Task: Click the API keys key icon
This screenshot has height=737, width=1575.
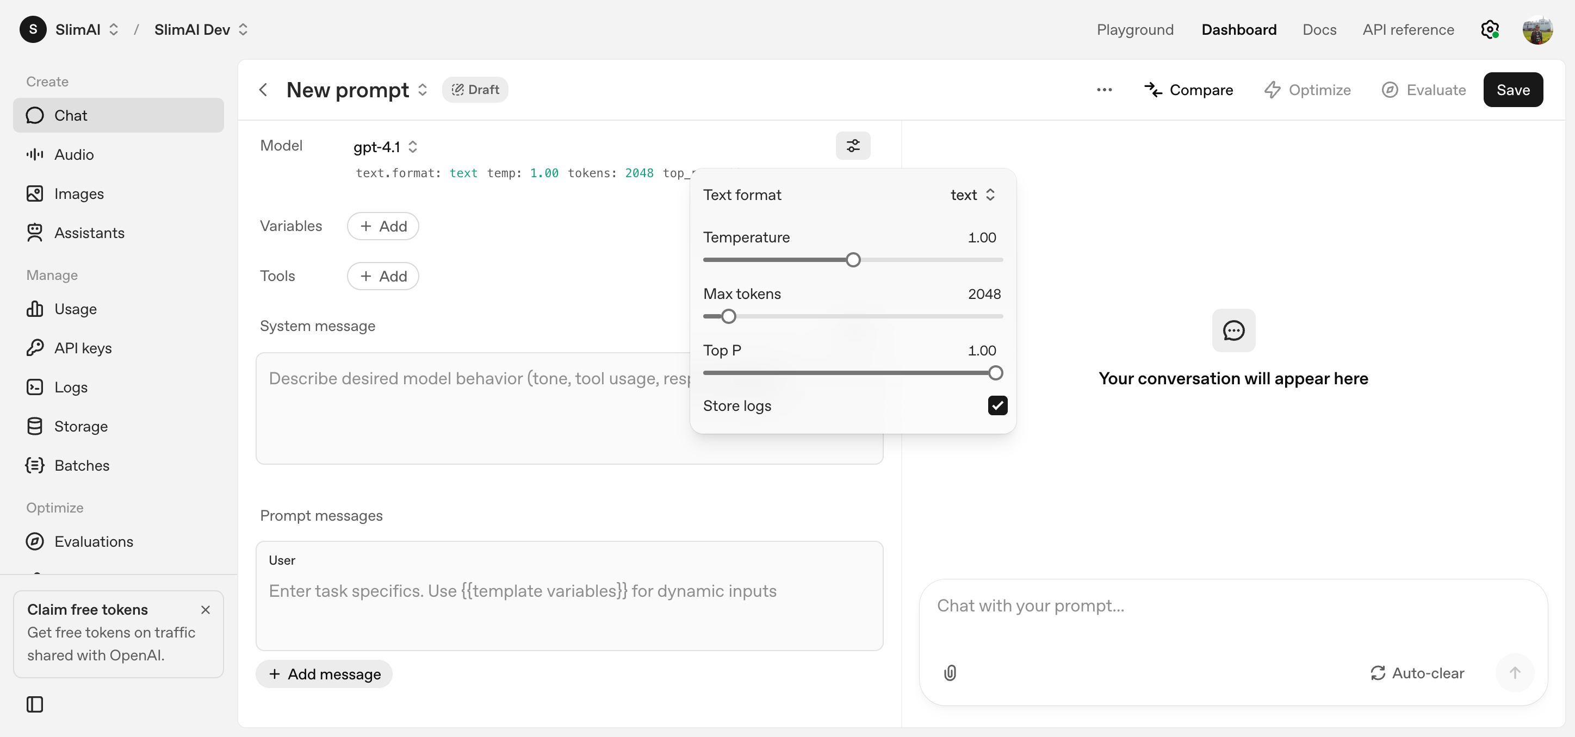Action: tap(35, 348)
